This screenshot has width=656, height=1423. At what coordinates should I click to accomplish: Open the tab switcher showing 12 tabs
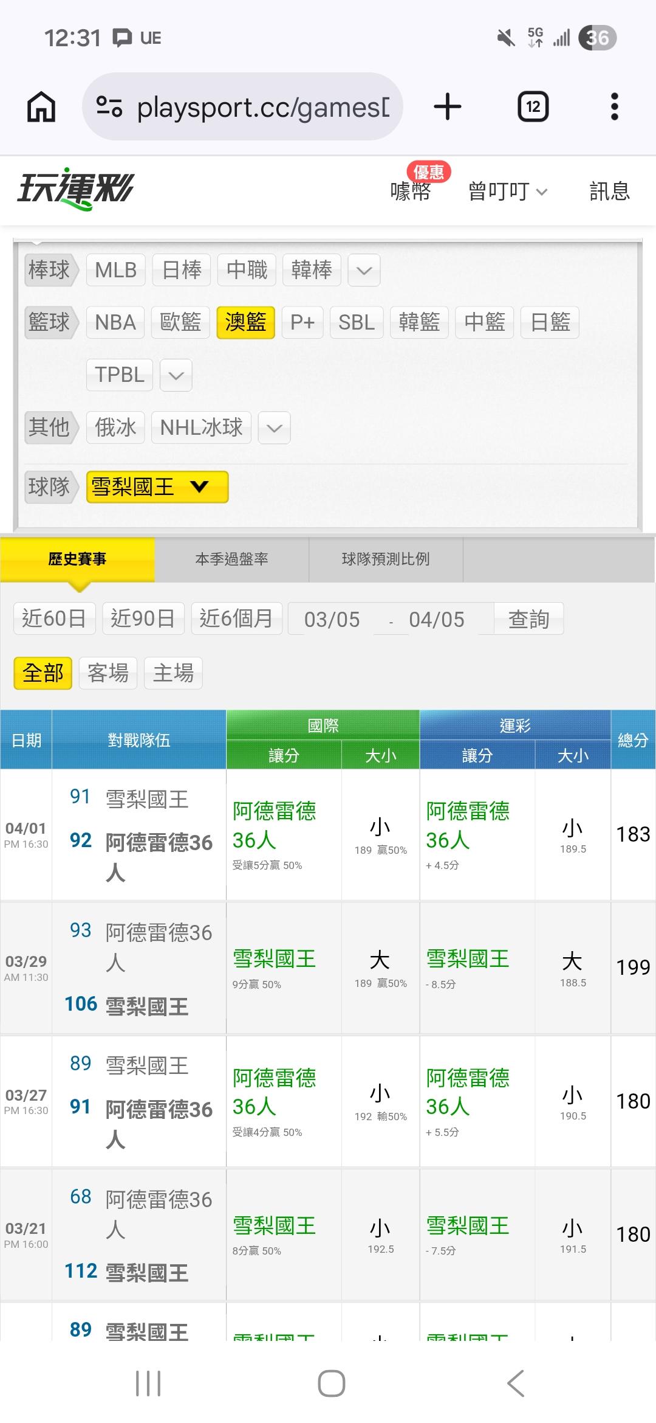(x=533, y=107)
